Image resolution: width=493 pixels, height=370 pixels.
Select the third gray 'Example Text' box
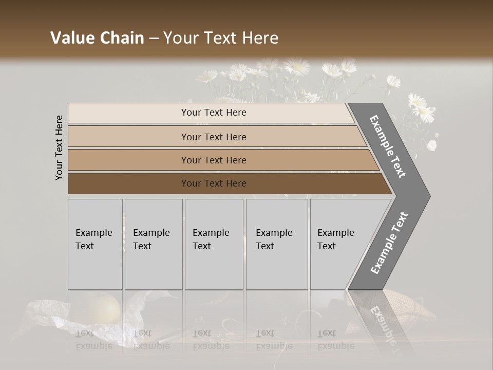pyautogui.click(x=214, y=244)
